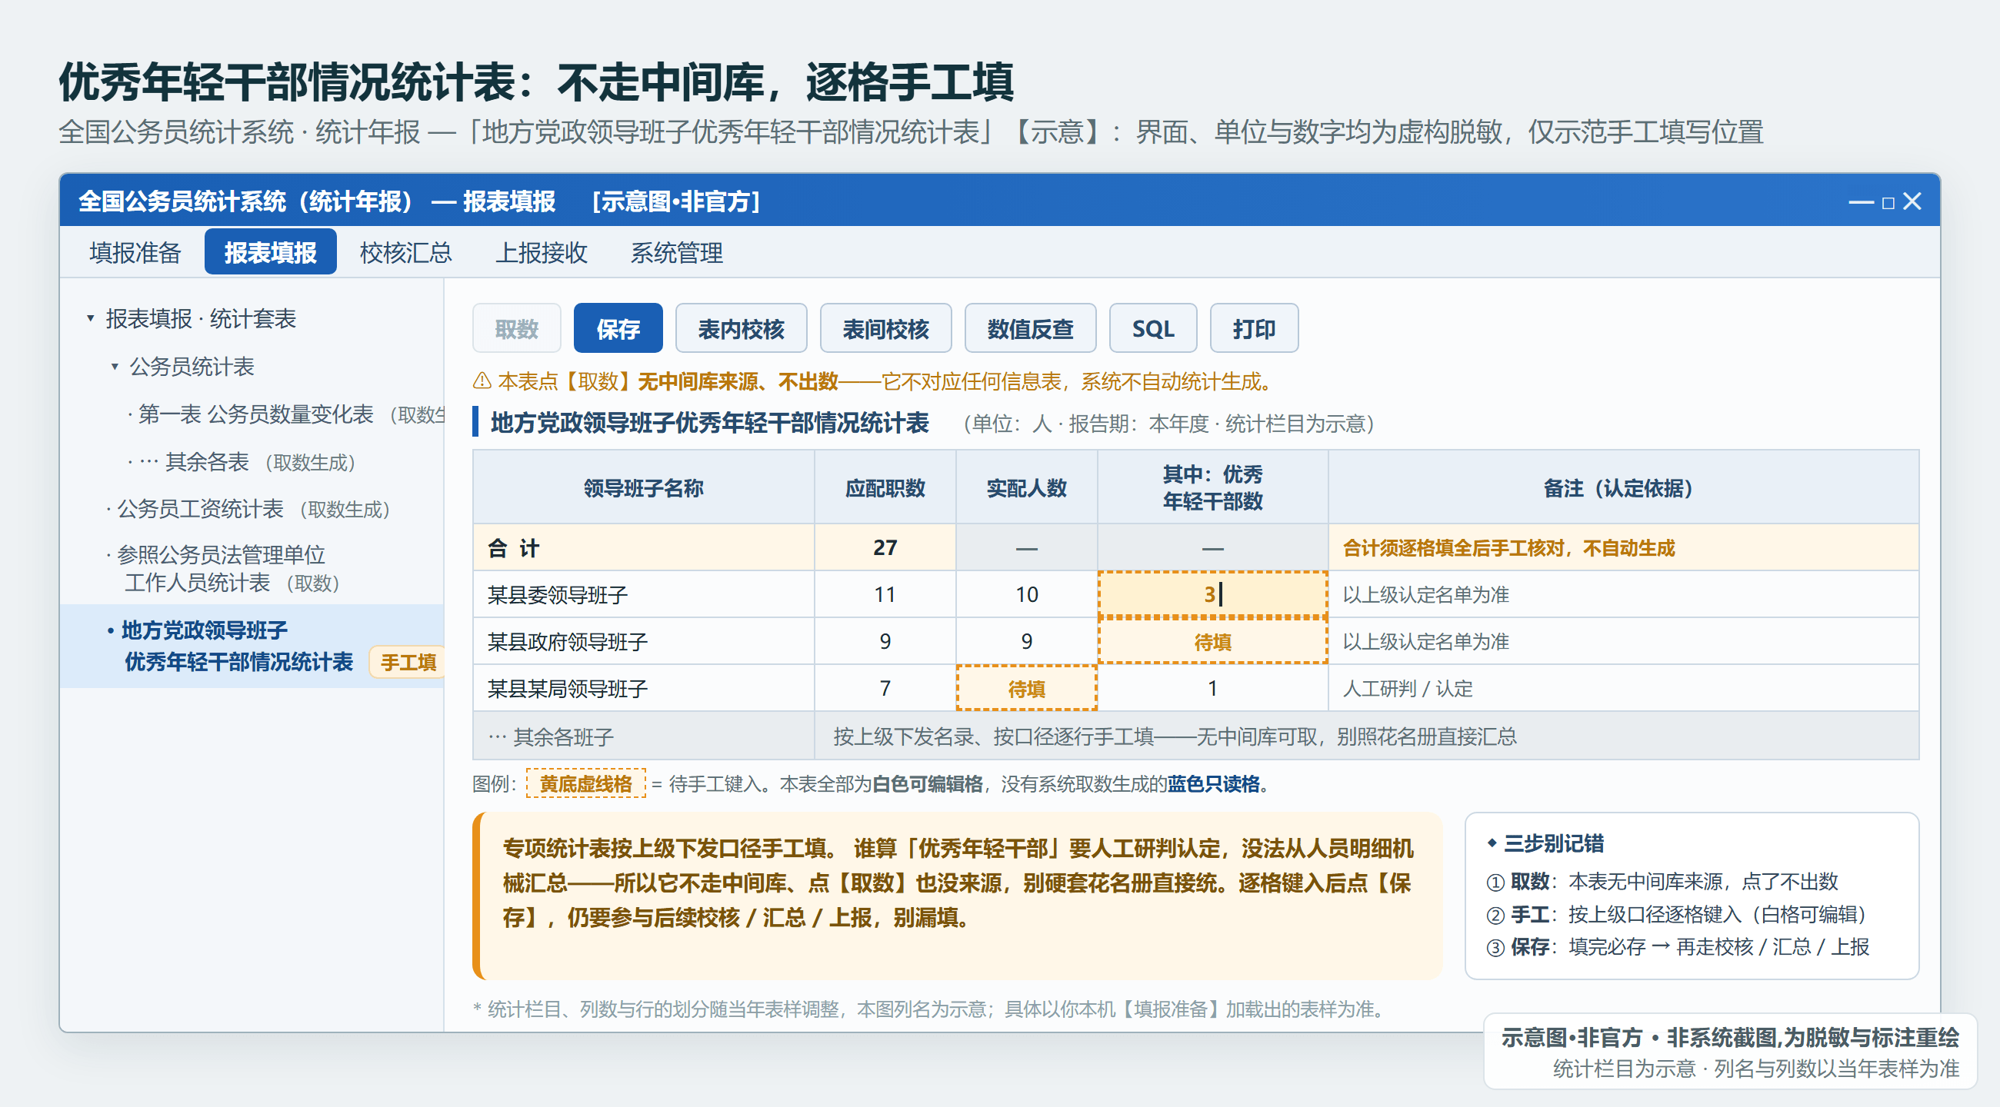
Task: Click the window minimize icon
Action: click(x=1860, y=202)
